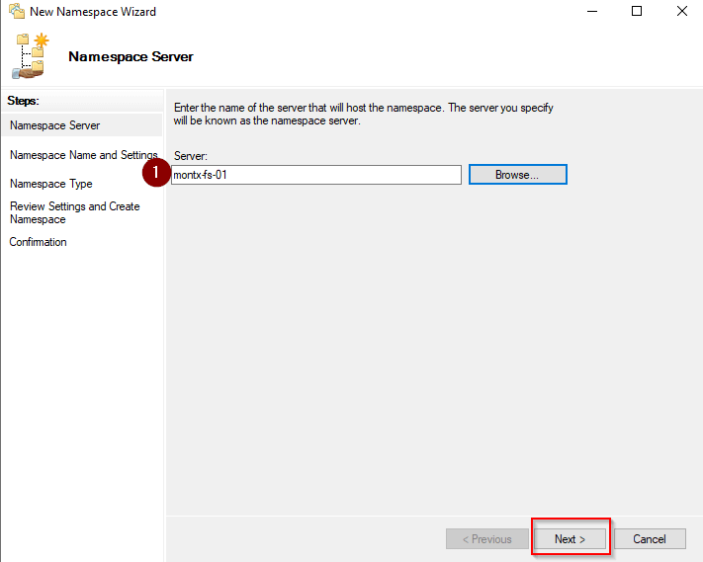Select Review Settings and Create Namespace step
703x562 pixels.
pos(75,212)
